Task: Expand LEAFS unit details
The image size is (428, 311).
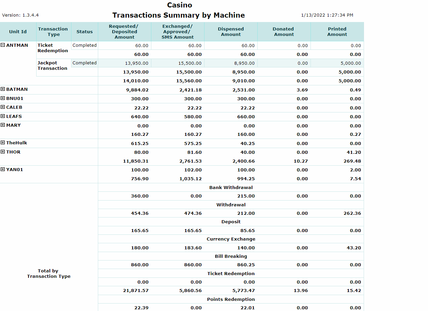Action: (3, 116)
